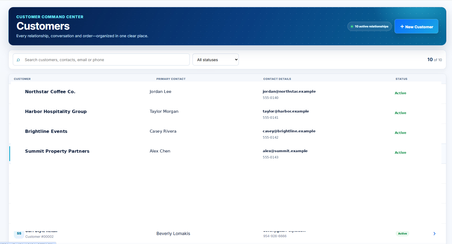The image size is (452, 244).
Task: Click the Active badge on Beverly Lomakis row
Action: [x=402, y=234]
